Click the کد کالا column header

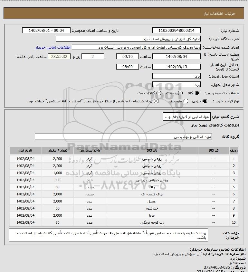click(x=214, y=150)
